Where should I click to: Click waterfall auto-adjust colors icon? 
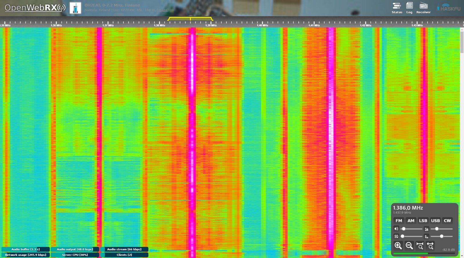426,229
